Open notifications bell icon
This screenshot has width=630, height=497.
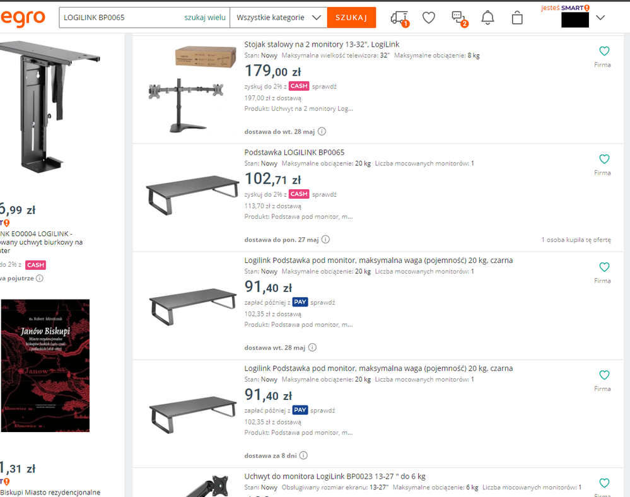[x=487, y=18]
